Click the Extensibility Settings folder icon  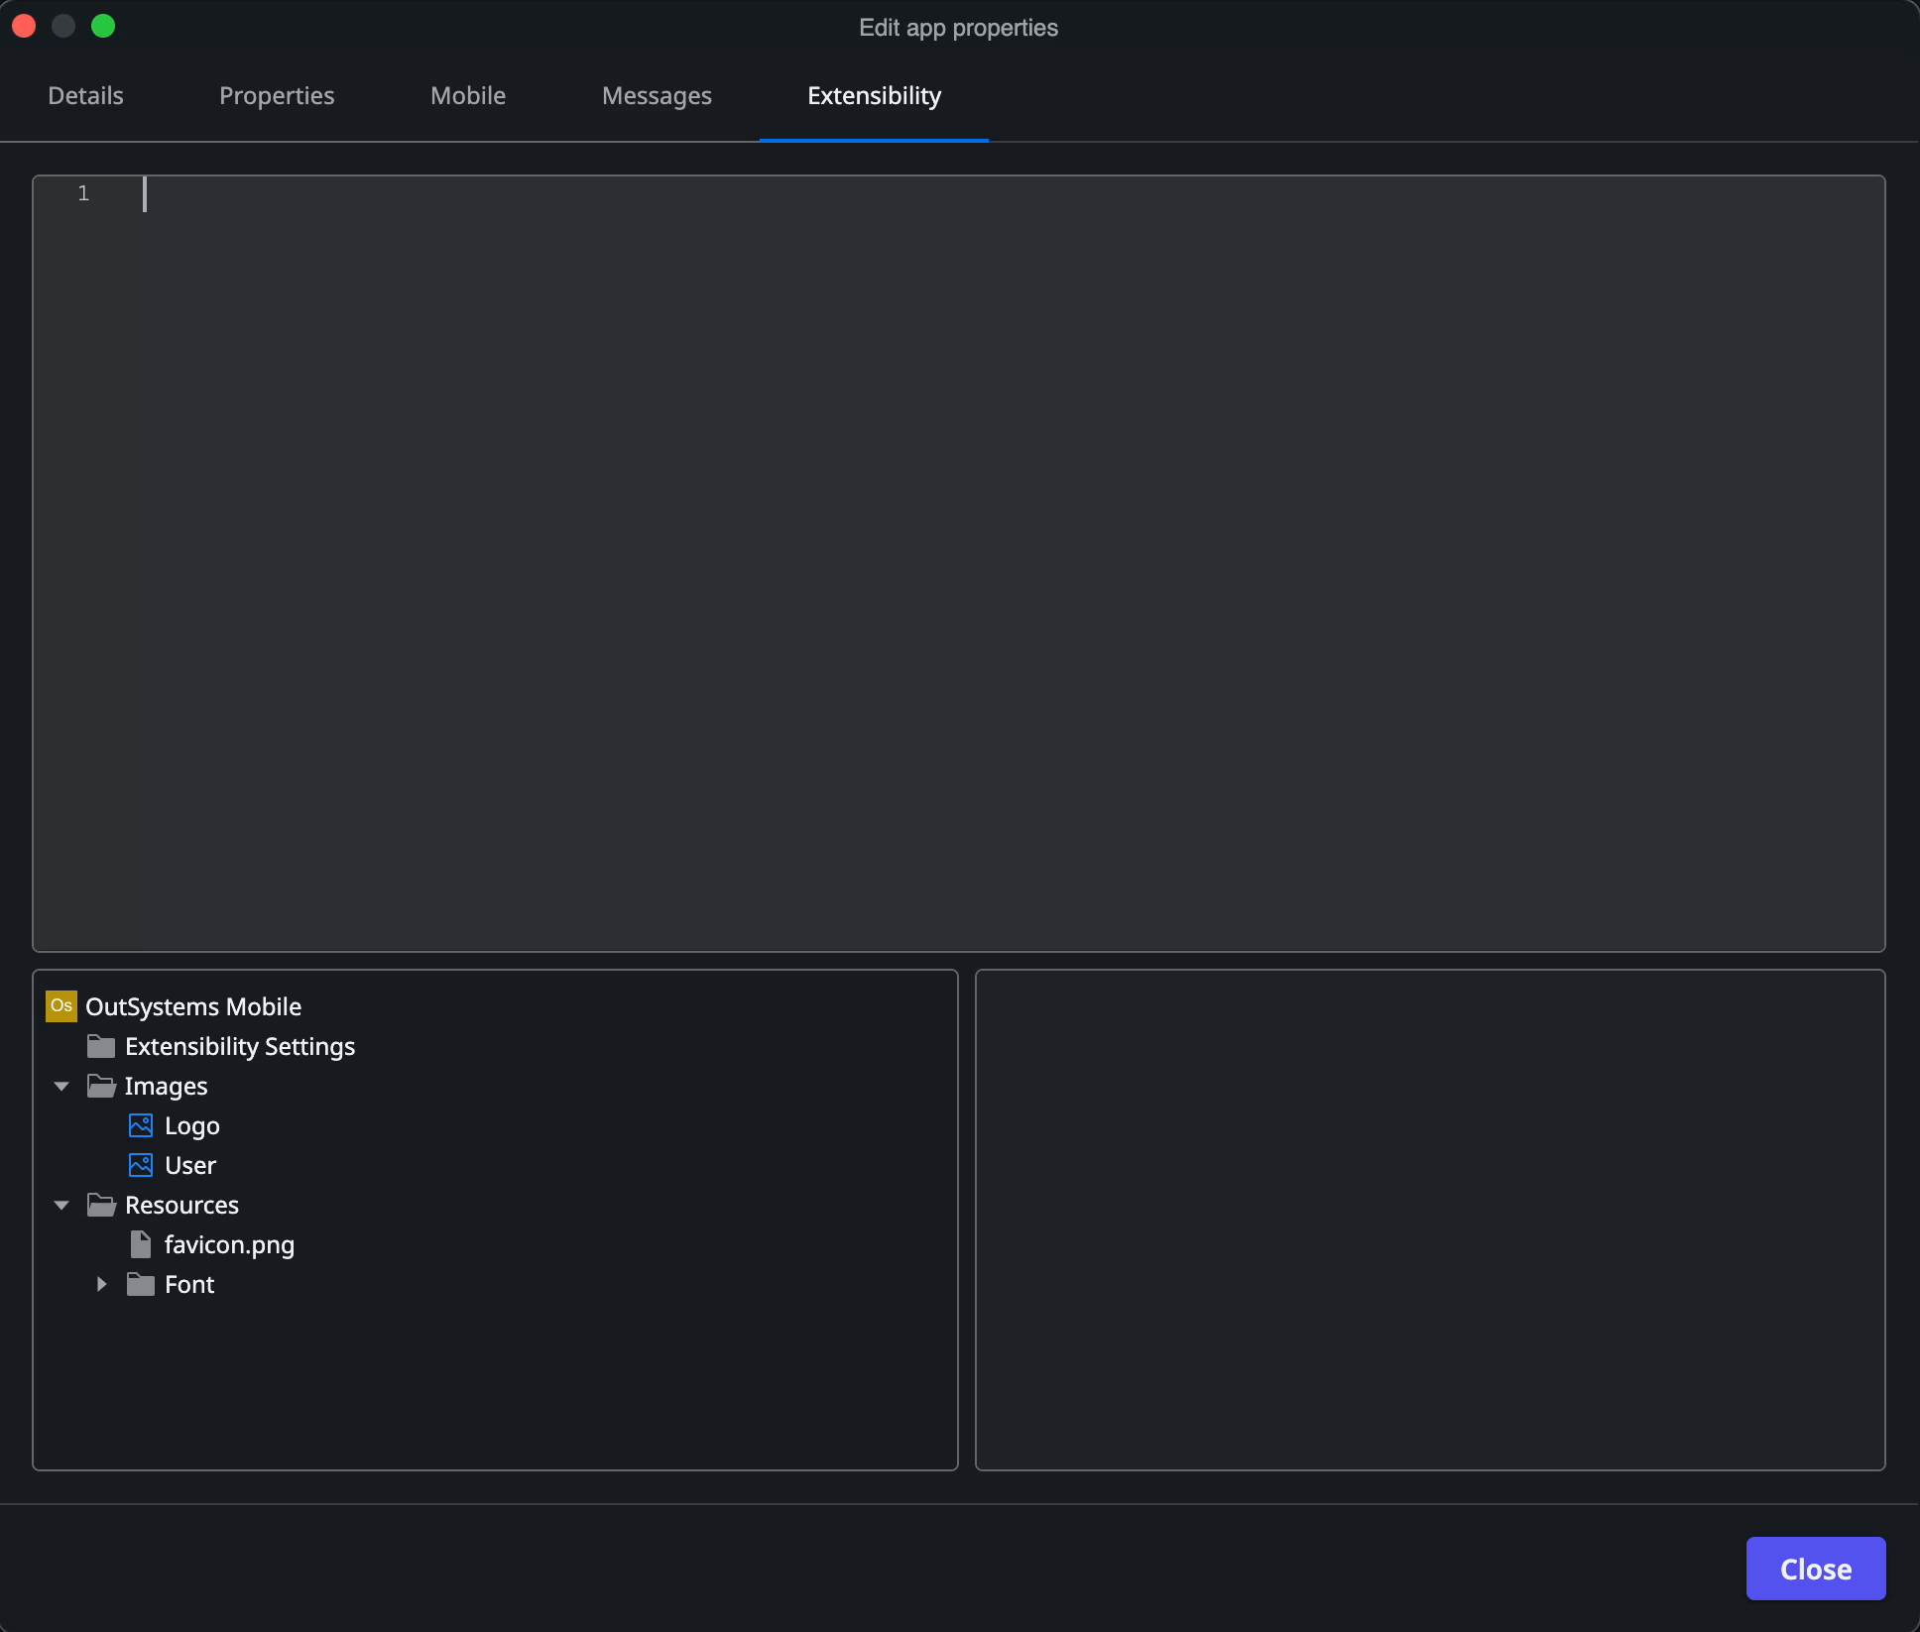pyautogui.click(x=100, y=1046)
